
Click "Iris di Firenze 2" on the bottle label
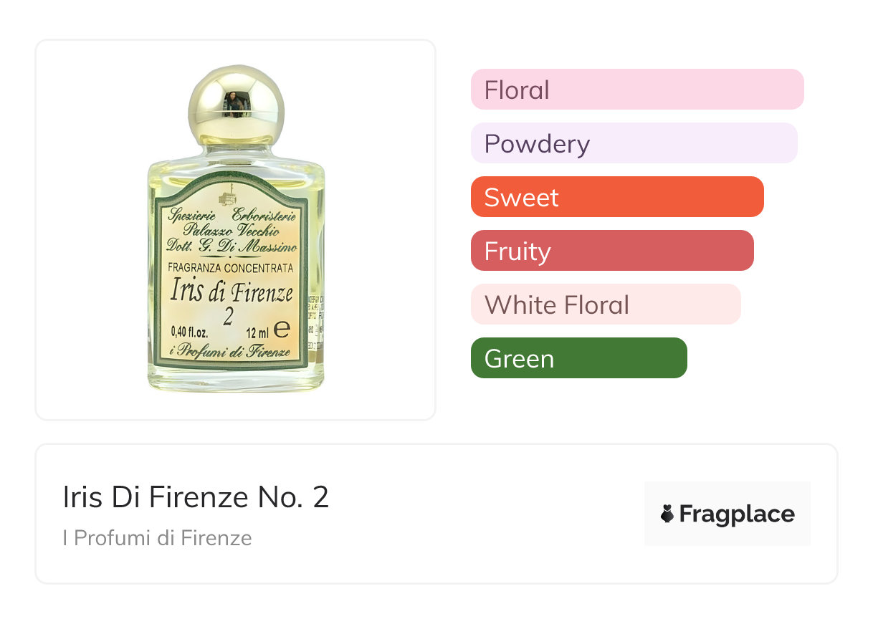click(x=232, y=301)
